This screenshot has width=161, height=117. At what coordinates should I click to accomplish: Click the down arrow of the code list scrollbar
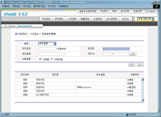click(x=143, y=100)
